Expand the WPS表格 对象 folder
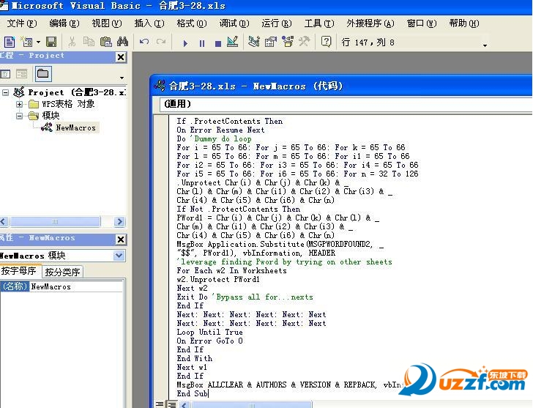The image size is (533, 408). [19, 104]
